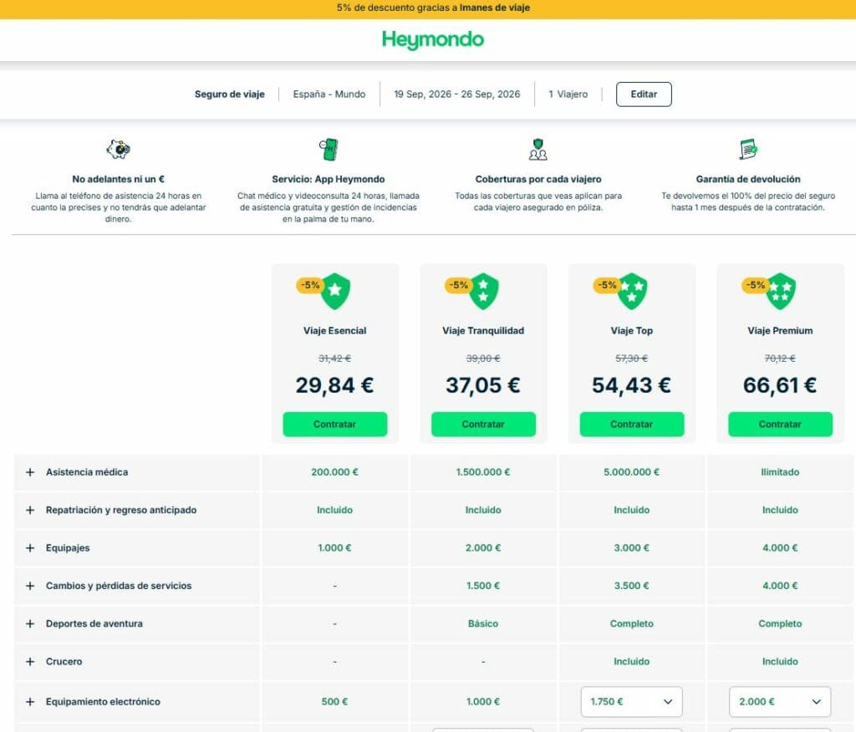Click the 66,61 € price

pyautogui.click(x=780, y=385)
